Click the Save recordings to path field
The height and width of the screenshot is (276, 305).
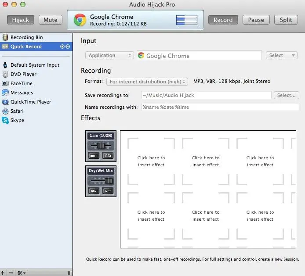point(206,95)
